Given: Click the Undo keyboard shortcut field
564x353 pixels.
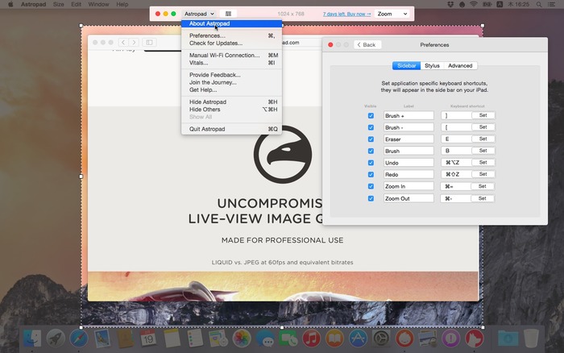Looking at the screenshot, I should tap(456, 163).
